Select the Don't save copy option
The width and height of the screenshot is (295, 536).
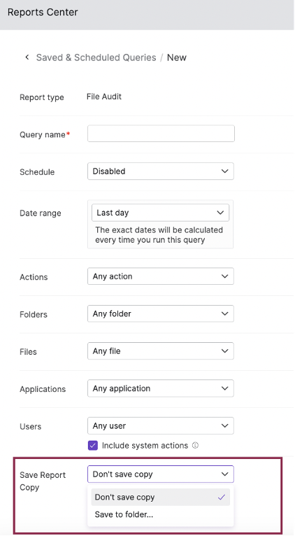(161, 497)
